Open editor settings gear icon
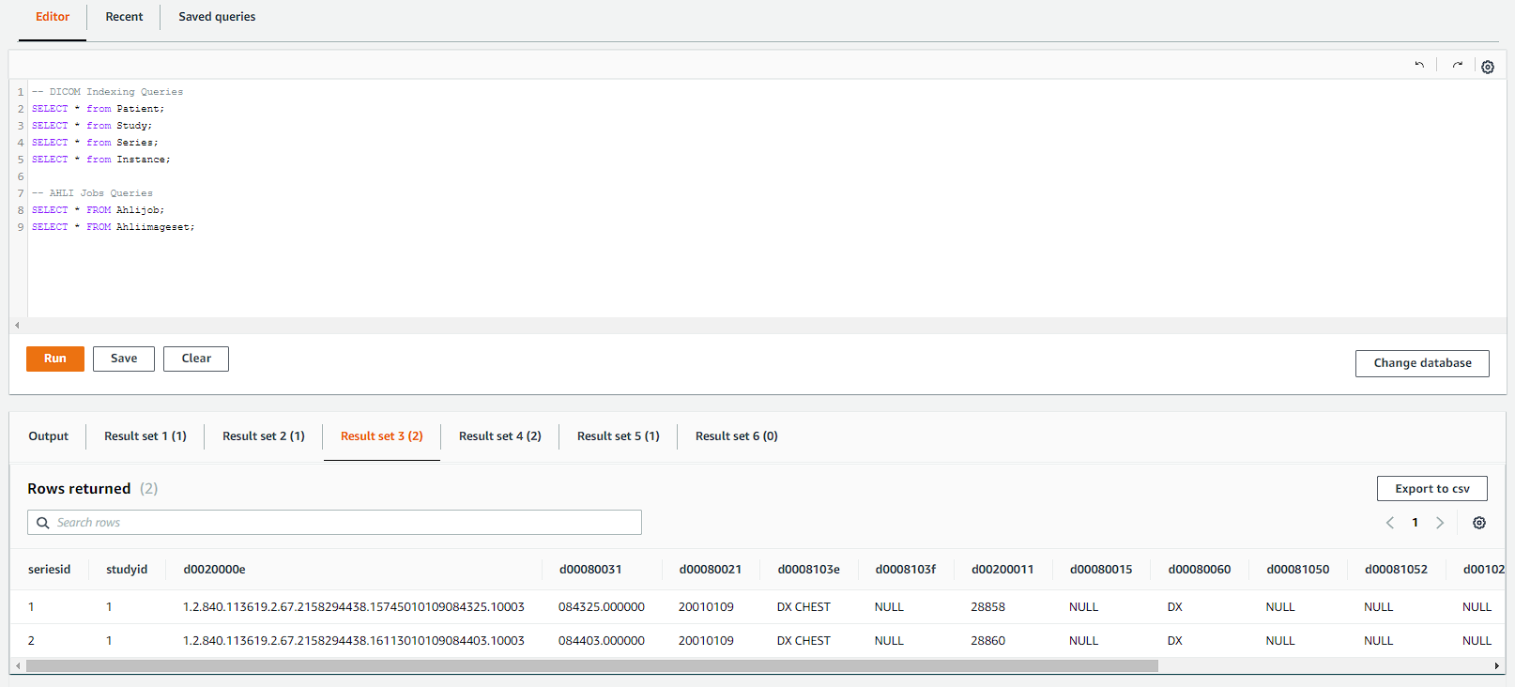 [1488, 67]
